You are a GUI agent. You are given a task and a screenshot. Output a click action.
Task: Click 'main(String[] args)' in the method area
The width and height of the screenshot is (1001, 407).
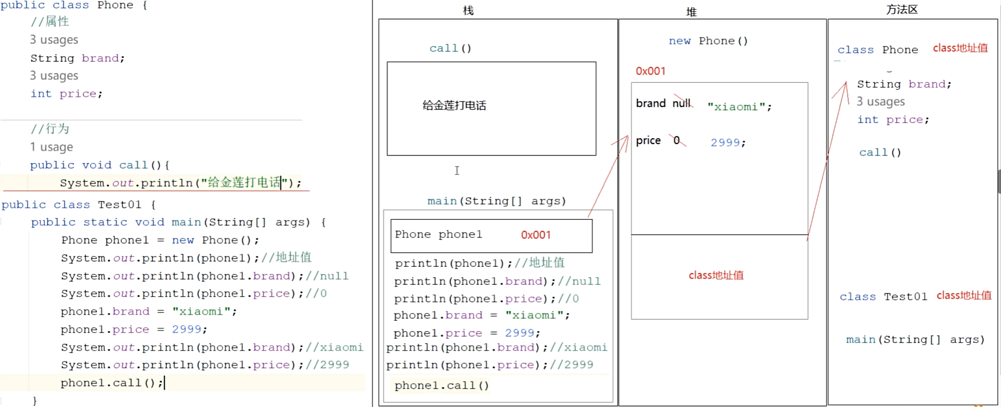(x=915, y=340)
